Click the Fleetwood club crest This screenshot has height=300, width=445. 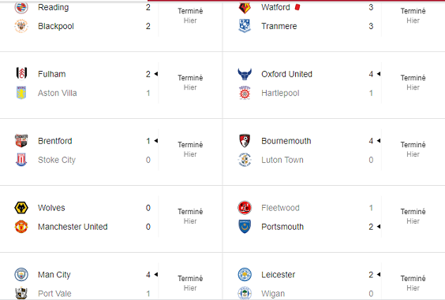(245, 208)
